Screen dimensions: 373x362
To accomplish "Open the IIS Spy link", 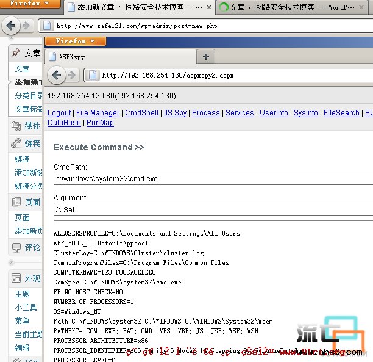I will point(175,113).
